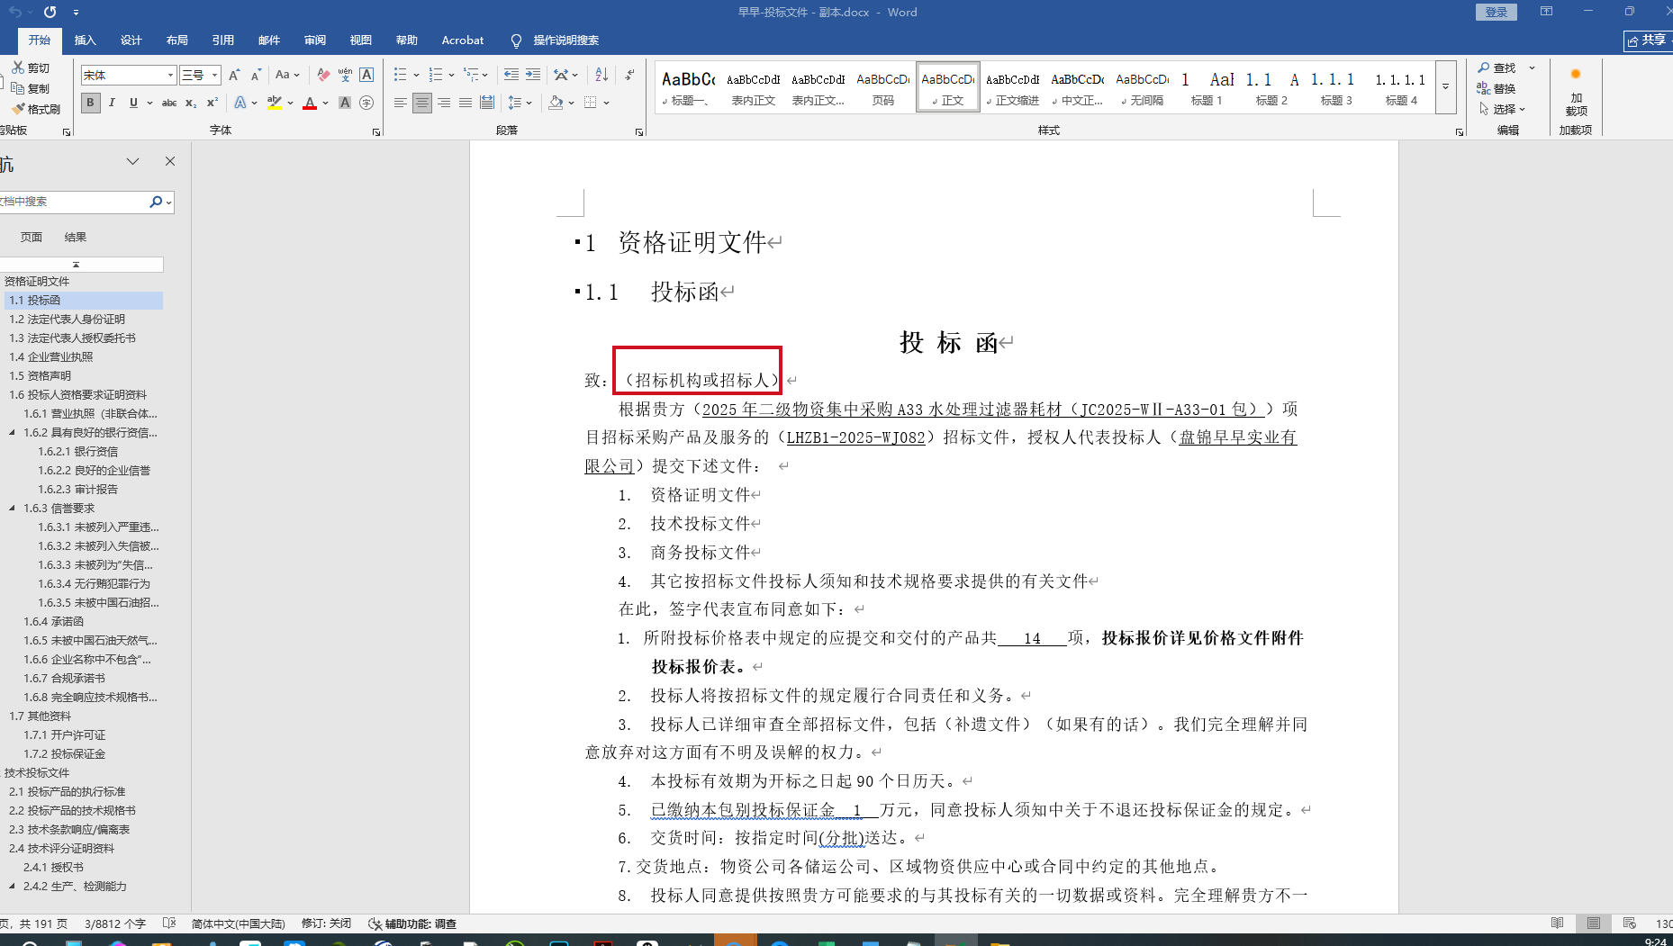The height and width of the screenshot is (946, 1673).
Task: Apply superscript formatting
Action: (213, 104)
